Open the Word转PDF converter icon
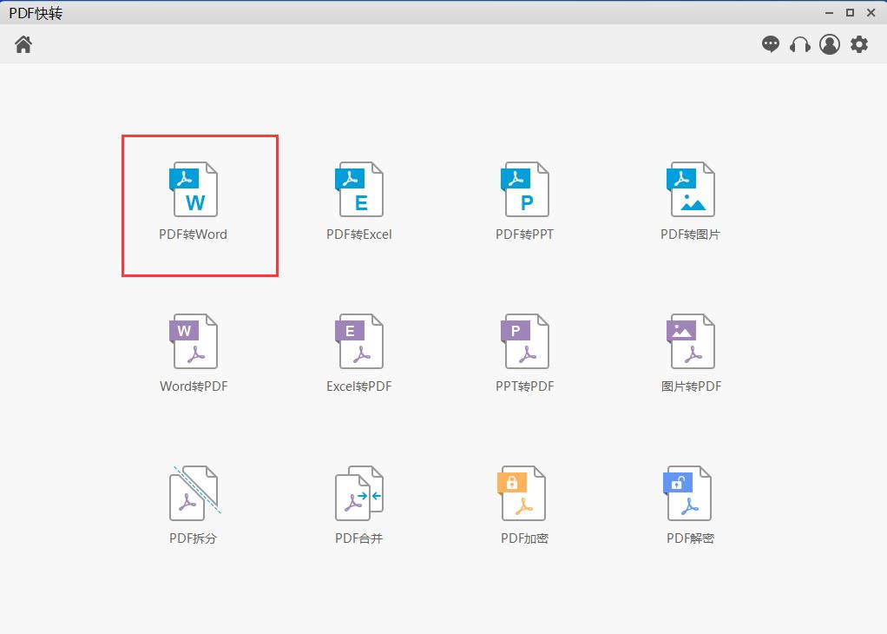Screen dimensions: 887x634 click(x=194, y=341)
